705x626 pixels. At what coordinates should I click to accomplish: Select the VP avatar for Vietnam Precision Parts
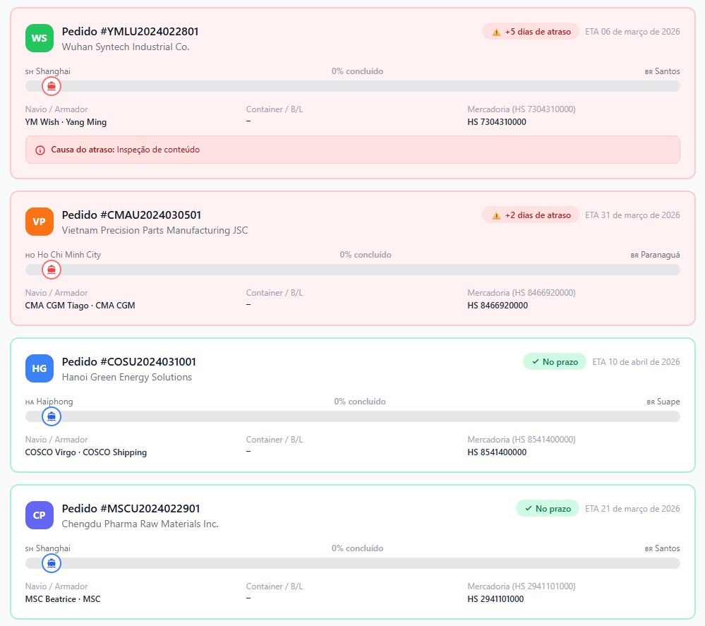tap(39, 222)
